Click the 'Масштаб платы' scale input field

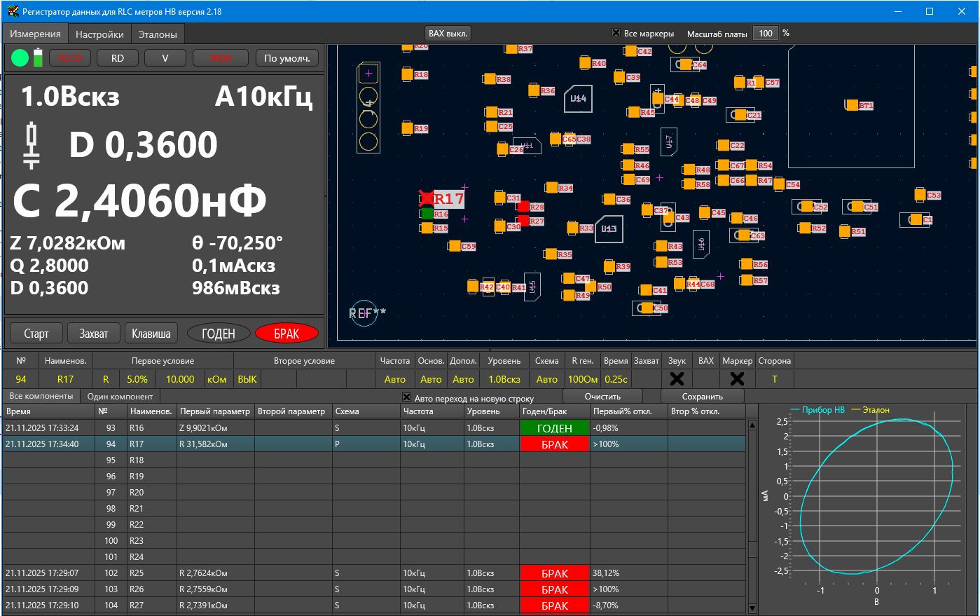pos(765,33)
